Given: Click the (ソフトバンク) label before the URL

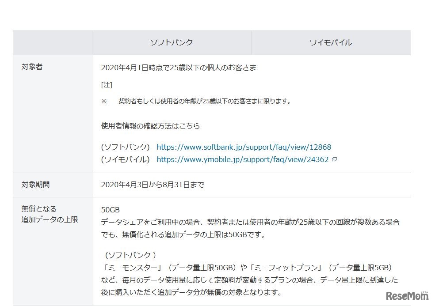Looking at the screenshot, I should pos(126,147).
